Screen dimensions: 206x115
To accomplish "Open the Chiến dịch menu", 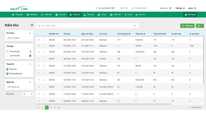I will (46, 15).
